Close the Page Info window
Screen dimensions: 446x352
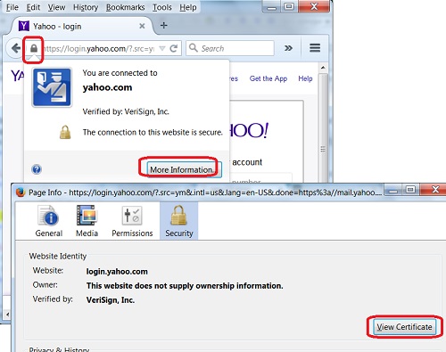[x=435, y=190]
